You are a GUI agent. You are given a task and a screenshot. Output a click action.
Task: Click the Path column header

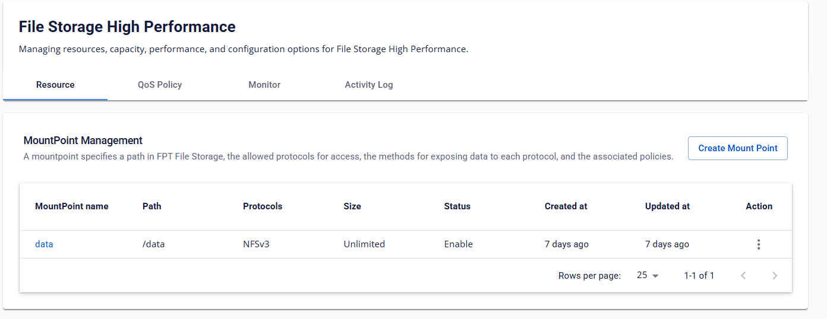152,206
